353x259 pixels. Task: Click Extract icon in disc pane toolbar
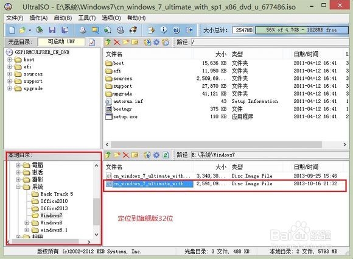[x=147, y=42]
